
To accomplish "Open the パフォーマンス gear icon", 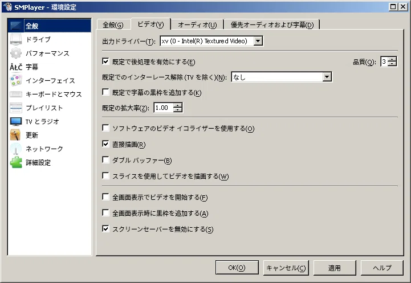I will pyautogui.click(x=16, y=53).
